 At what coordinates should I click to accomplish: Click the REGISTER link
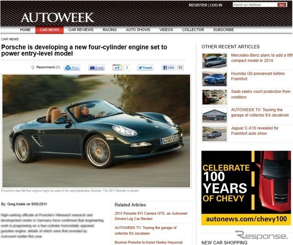click(198, 5)
